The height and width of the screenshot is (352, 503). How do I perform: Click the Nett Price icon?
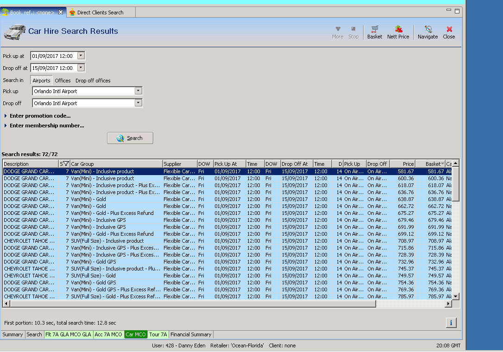398,32
